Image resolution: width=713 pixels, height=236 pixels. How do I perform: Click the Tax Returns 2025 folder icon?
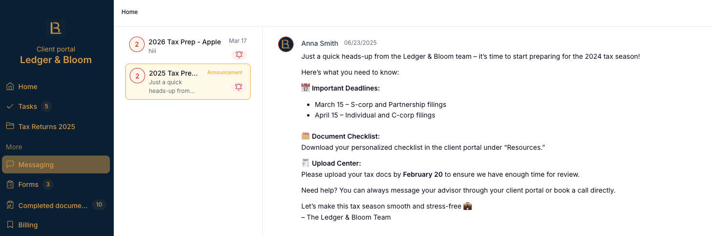10,126
